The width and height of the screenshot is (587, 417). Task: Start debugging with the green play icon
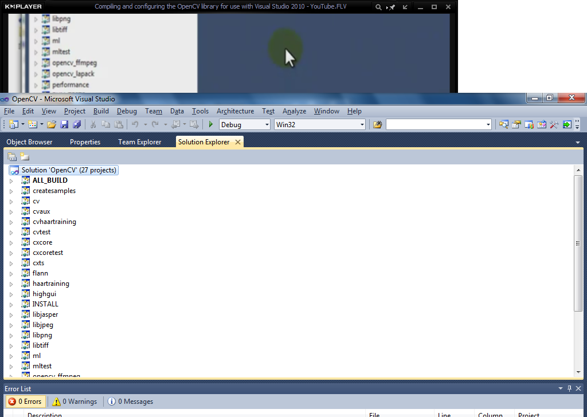(x=211, y=124)
